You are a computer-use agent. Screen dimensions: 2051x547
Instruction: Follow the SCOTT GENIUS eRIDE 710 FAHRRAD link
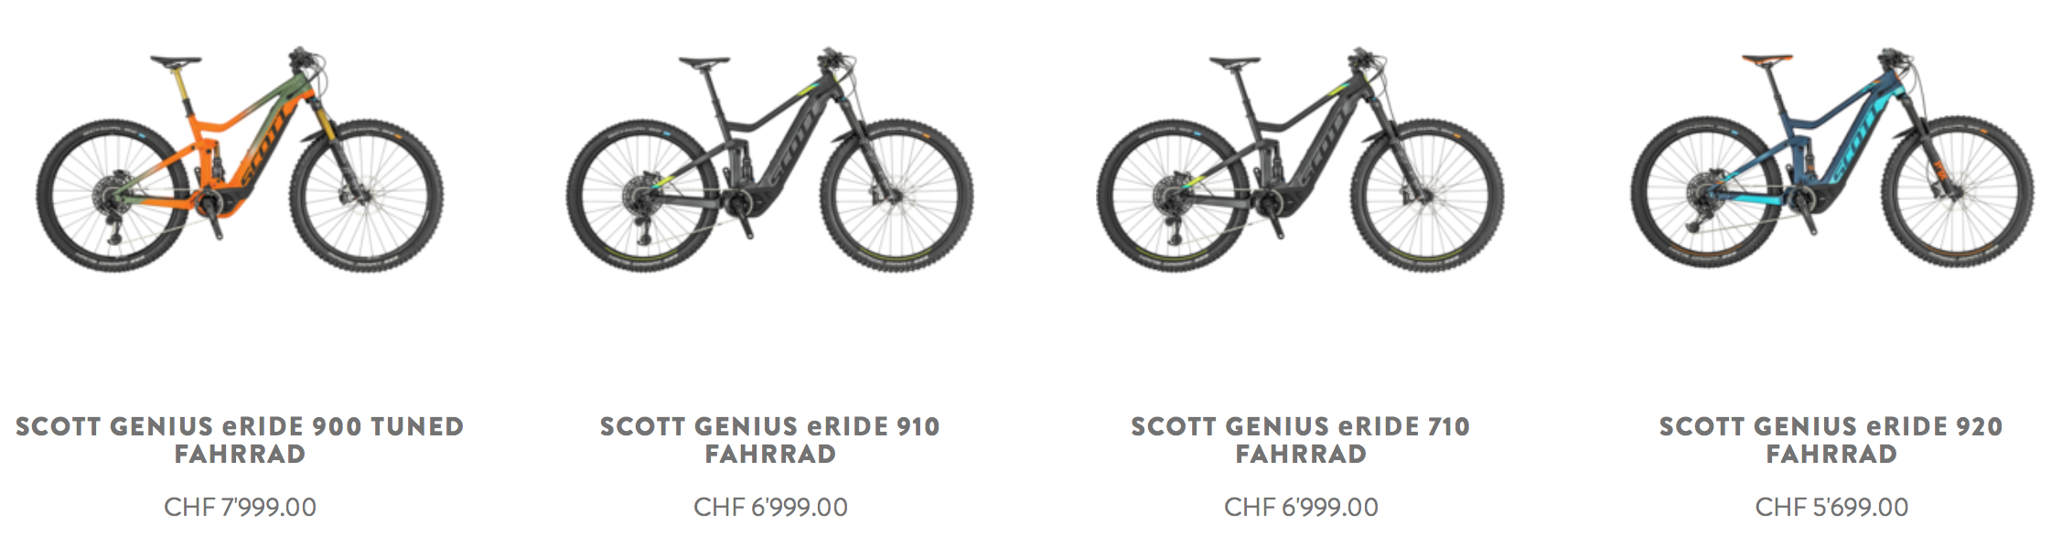point(1300,440)
